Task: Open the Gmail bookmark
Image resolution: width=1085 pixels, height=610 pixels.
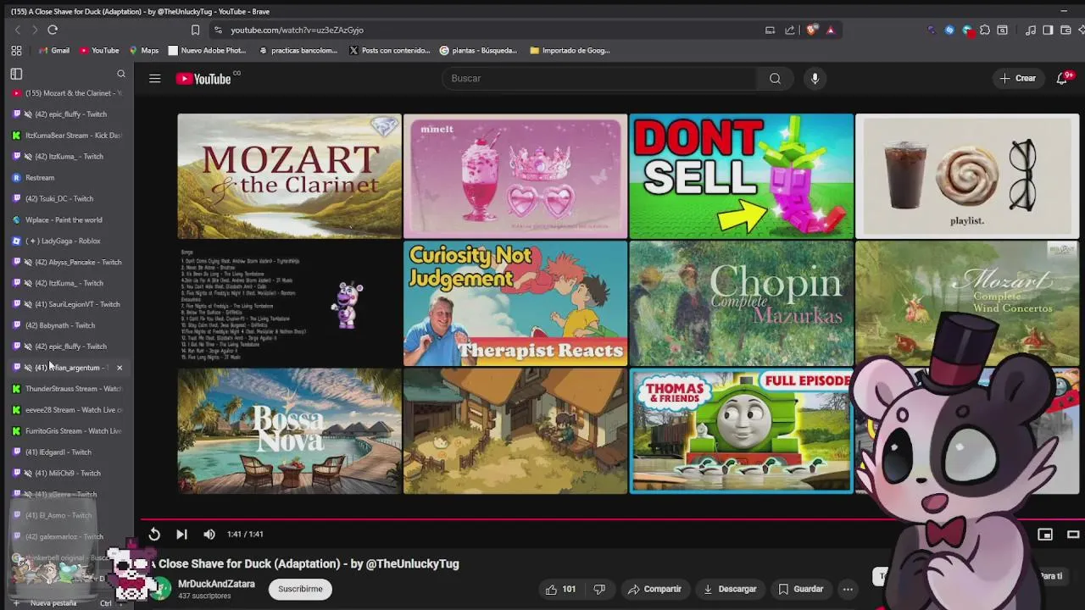Action: [53, 50]
